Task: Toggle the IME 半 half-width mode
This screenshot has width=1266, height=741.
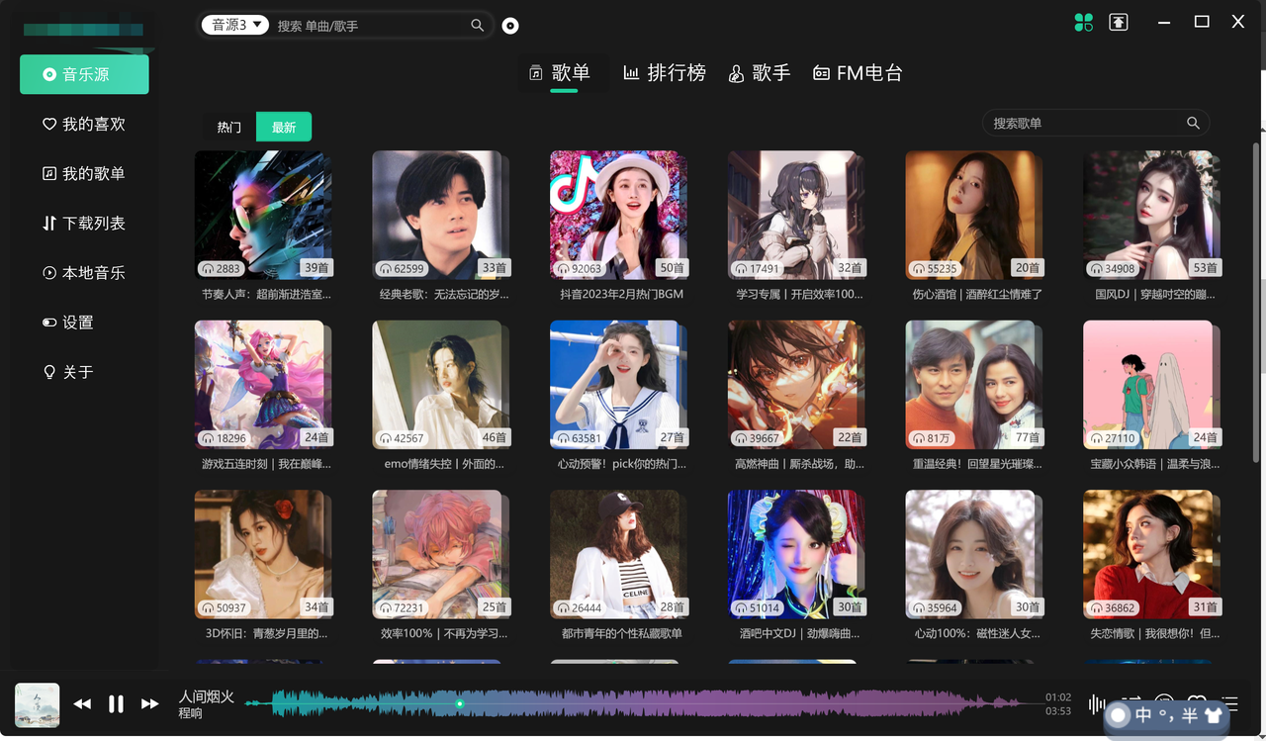Action: (1189, 715)
